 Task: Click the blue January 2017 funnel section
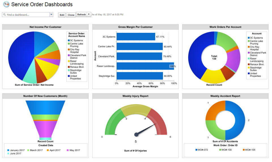click(45, 107)
